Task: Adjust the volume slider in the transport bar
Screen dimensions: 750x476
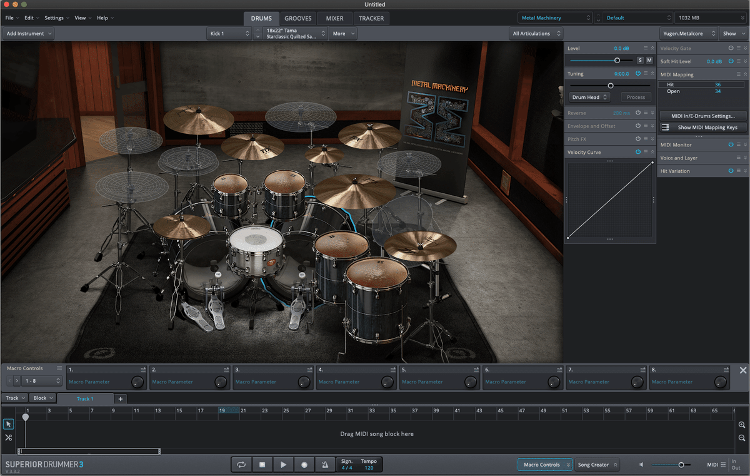Action: point(681,465)
